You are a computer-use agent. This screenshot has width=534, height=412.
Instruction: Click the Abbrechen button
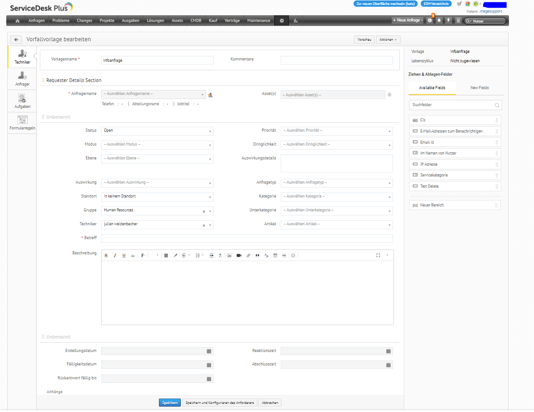click(x=270, y=403)
